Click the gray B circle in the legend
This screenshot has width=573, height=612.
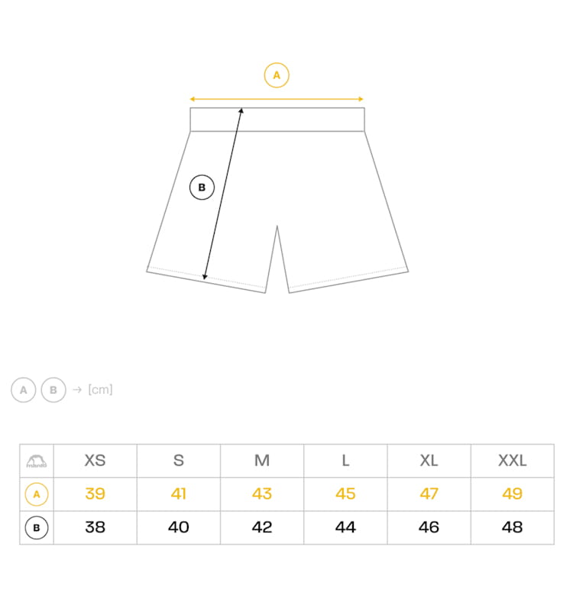53,390
